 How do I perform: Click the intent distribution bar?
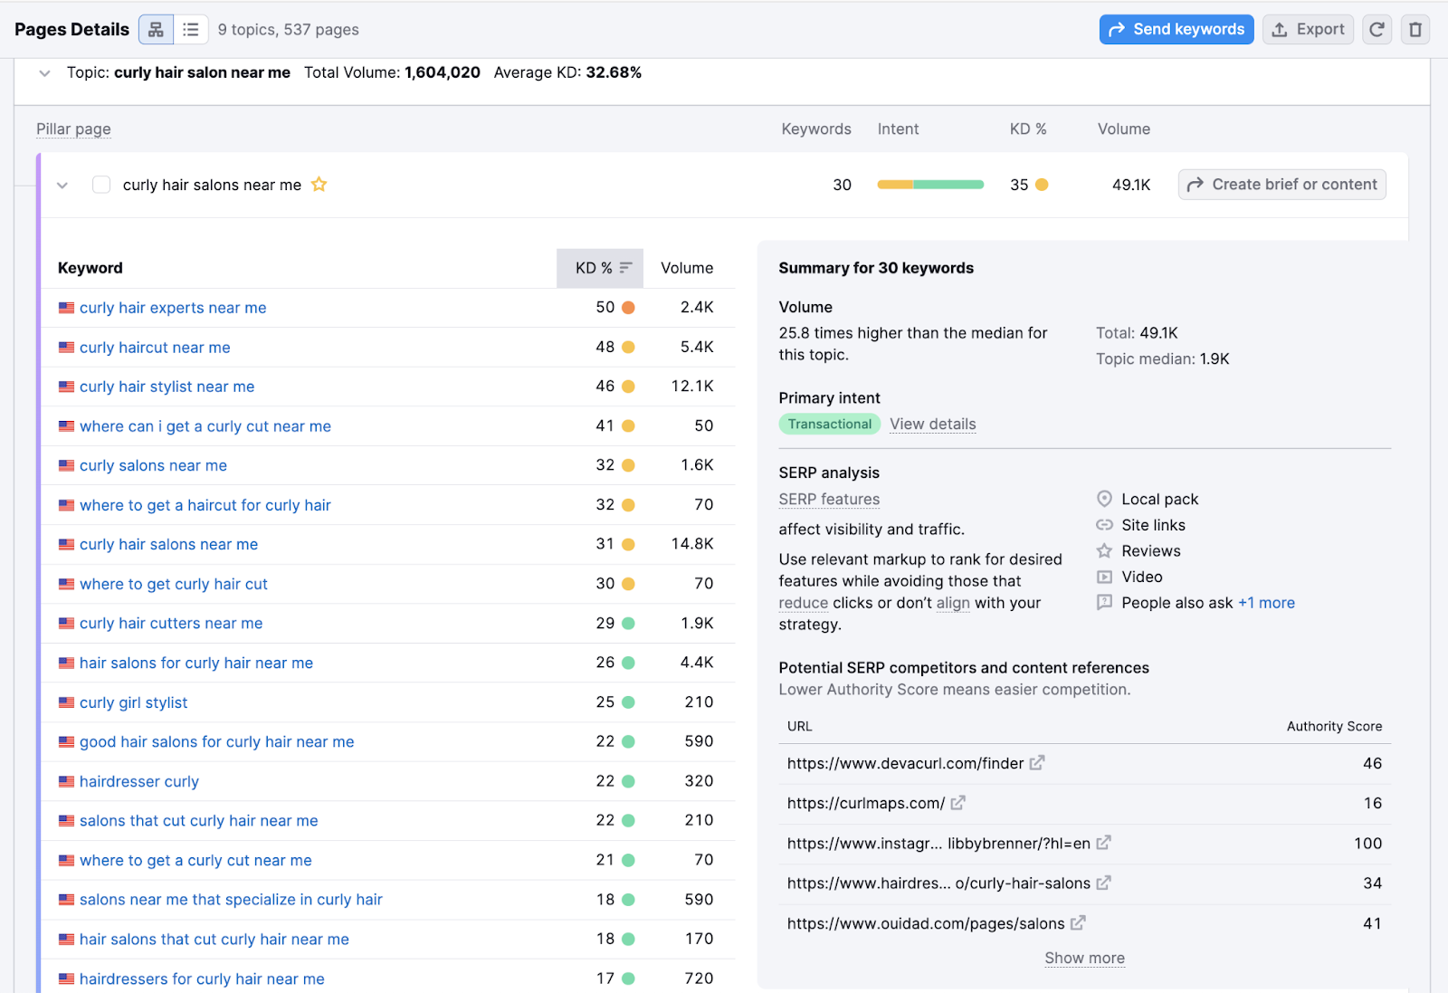coord(929,184)
